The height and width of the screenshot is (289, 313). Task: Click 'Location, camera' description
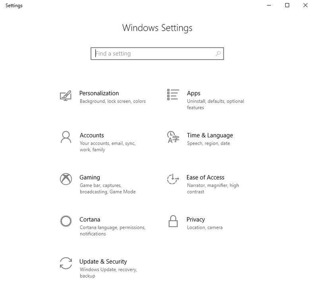pyautogui.click(x=204, y=227)
